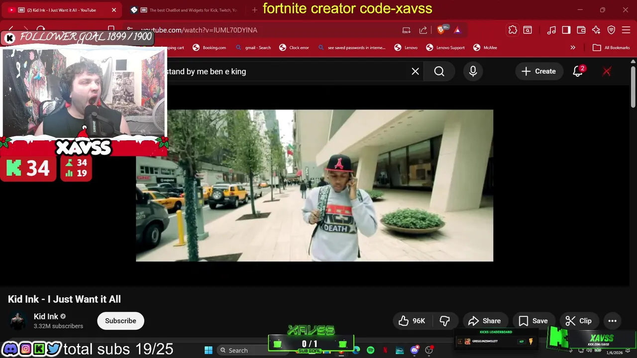Click the search tabs icon in toolbar

pos(527,30)
